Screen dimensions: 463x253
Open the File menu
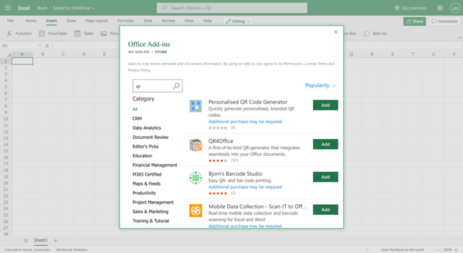tap(11, 20)
